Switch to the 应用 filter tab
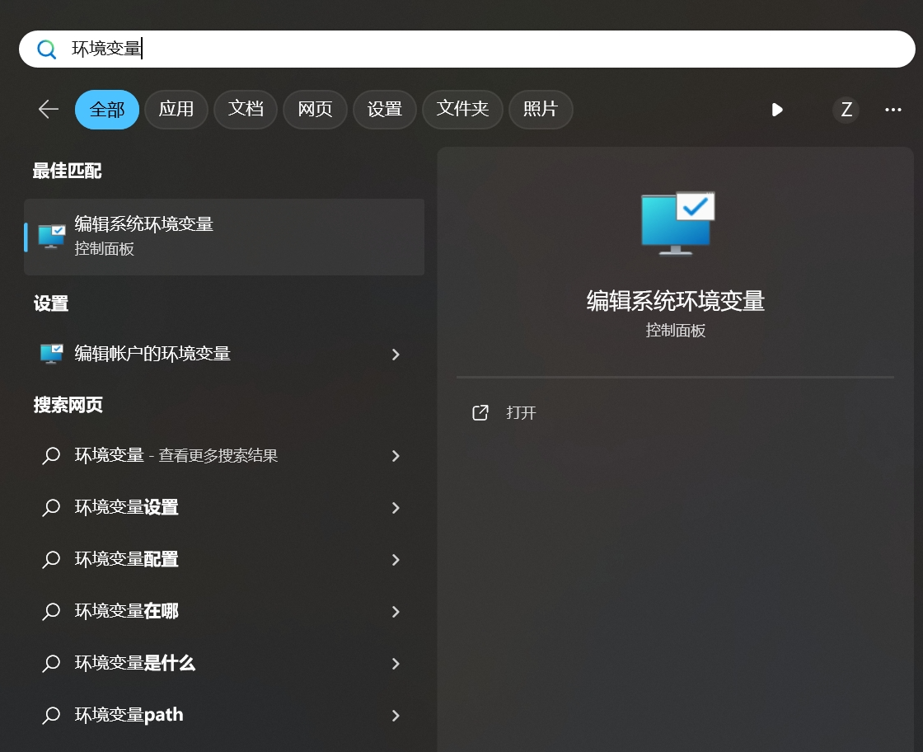This screenshot has width=923, height=752. [x=176, y=110]
